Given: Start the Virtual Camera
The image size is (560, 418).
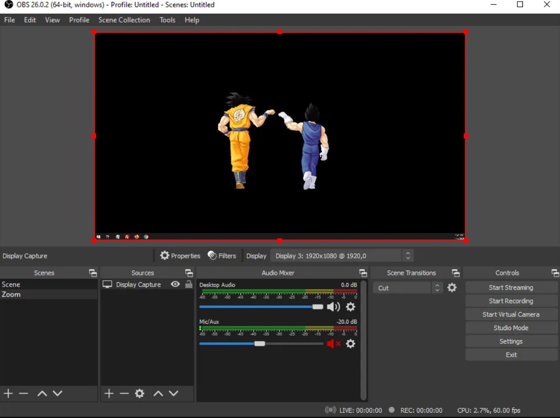Looking at the screenshot, I should (x=511, y=314).
